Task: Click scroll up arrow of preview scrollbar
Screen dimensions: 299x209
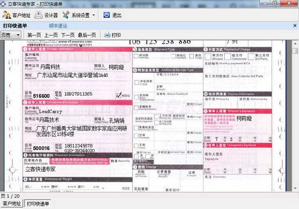Action: pos(295,44)
